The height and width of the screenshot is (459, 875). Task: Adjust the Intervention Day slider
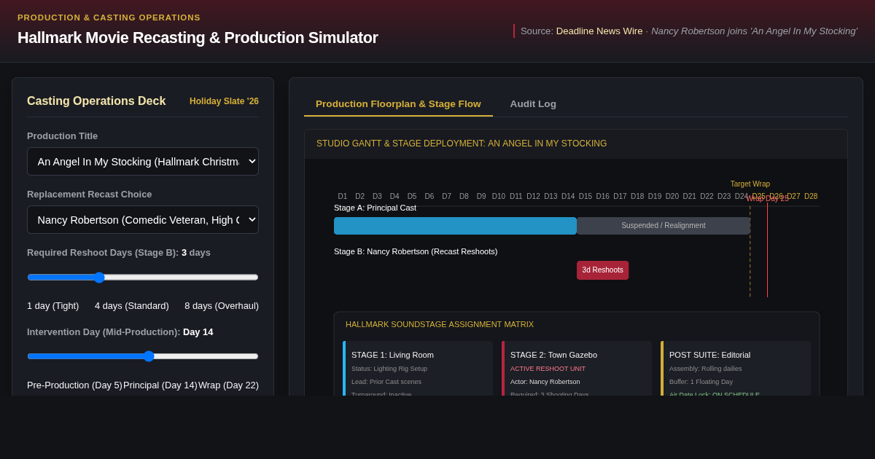[143, 356]
